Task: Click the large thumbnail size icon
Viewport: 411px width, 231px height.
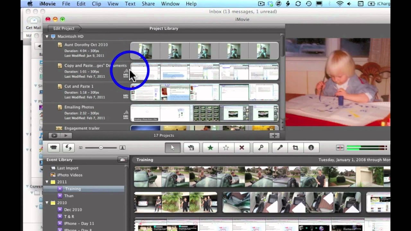Action: 122,148
